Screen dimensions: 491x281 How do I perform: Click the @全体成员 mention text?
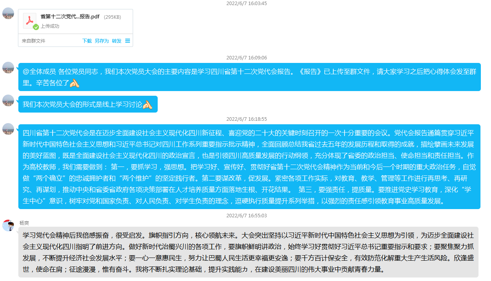pyautogui.click(x=39, y=72)
